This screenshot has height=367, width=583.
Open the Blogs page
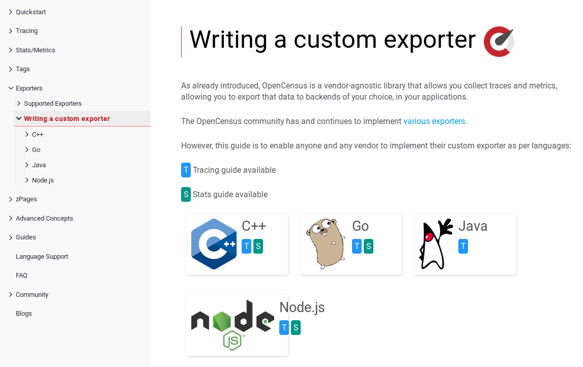[x=24, y=314]
